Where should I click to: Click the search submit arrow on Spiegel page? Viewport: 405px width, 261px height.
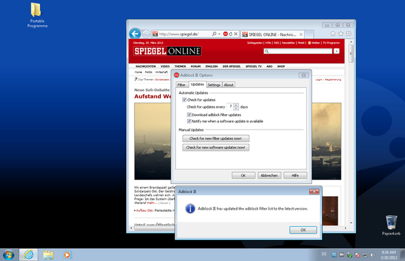tap(337, 51)
